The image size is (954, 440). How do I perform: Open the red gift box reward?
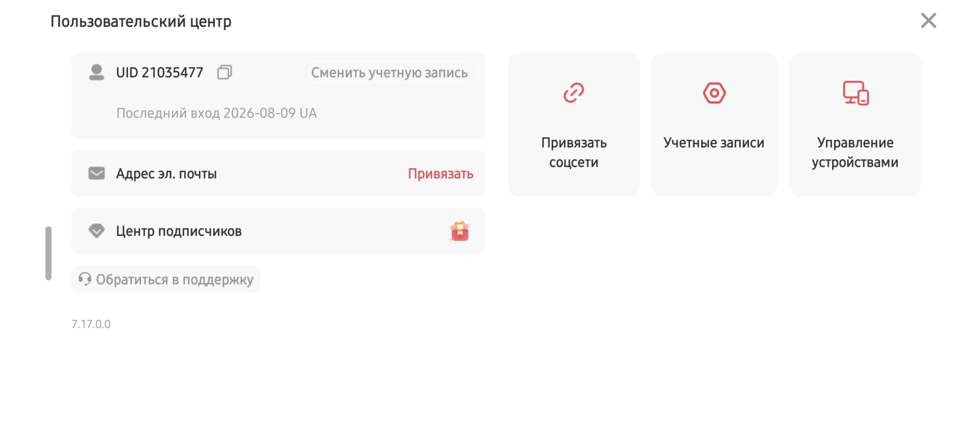[460, 231]
